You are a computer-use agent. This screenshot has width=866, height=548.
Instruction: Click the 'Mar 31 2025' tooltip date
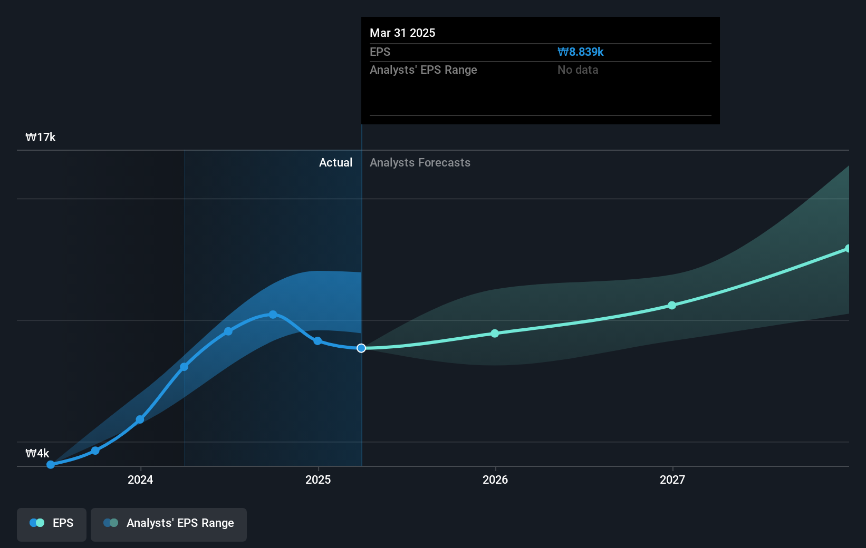pos(402,33)
